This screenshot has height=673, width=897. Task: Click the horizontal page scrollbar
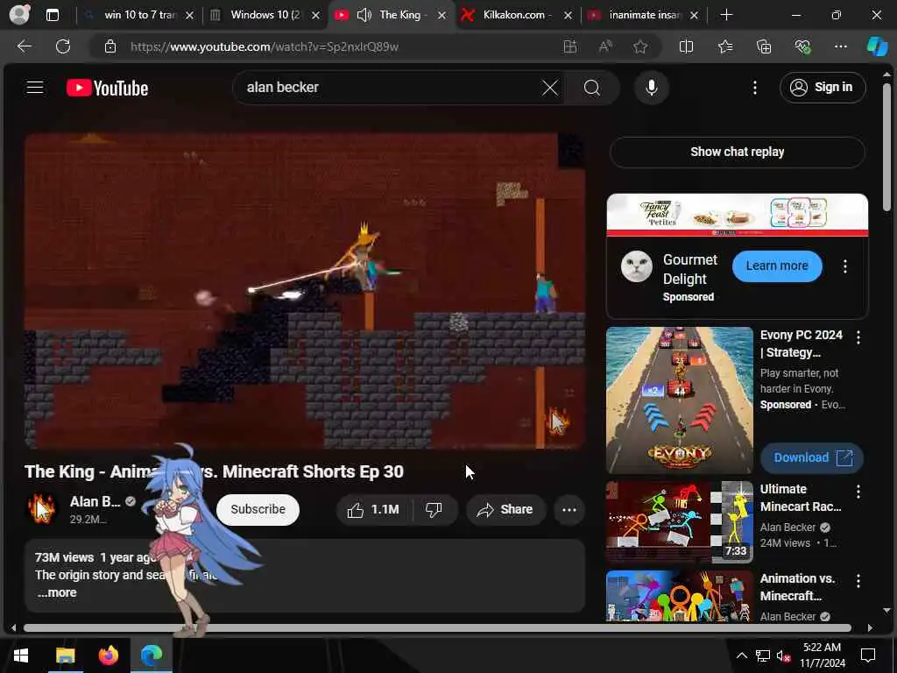click(x=437, y=627)
